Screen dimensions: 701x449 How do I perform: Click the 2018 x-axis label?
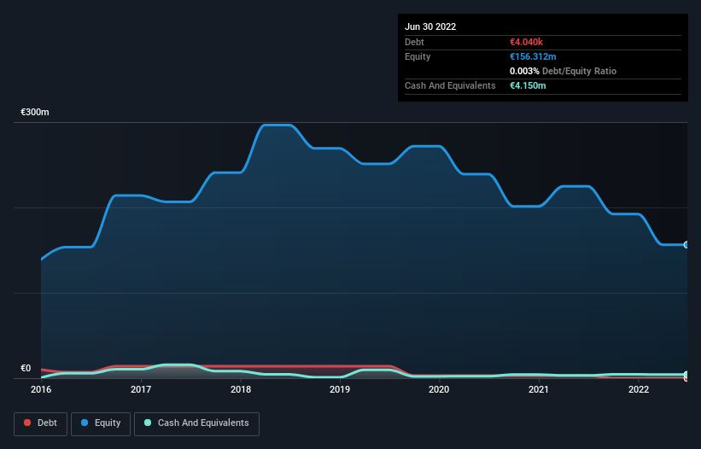point(241,389)
